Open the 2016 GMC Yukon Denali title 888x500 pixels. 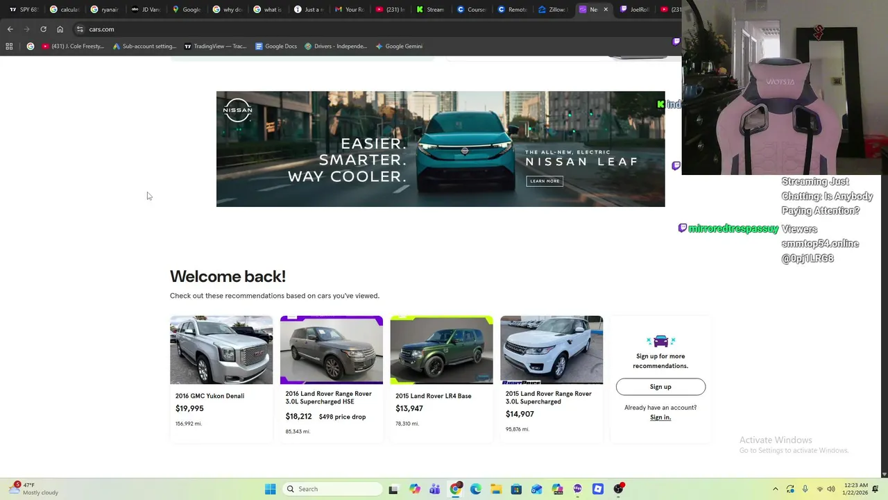210,396
